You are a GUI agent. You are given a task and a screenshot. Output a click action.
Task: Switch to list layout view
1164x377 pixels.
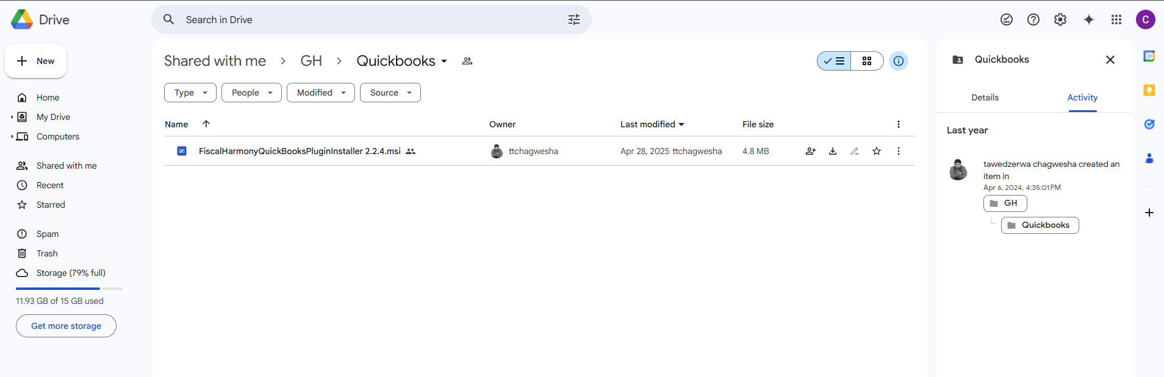click(834, 61)
